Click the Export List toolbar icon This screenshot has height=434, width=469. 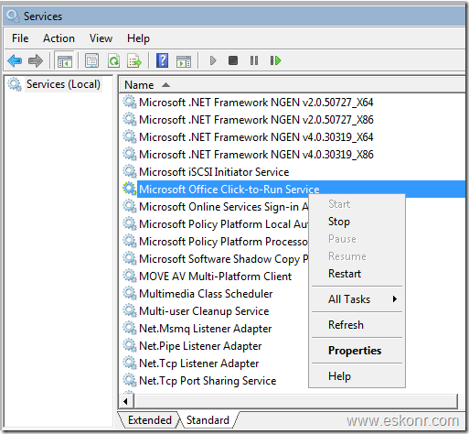(134, 60)
